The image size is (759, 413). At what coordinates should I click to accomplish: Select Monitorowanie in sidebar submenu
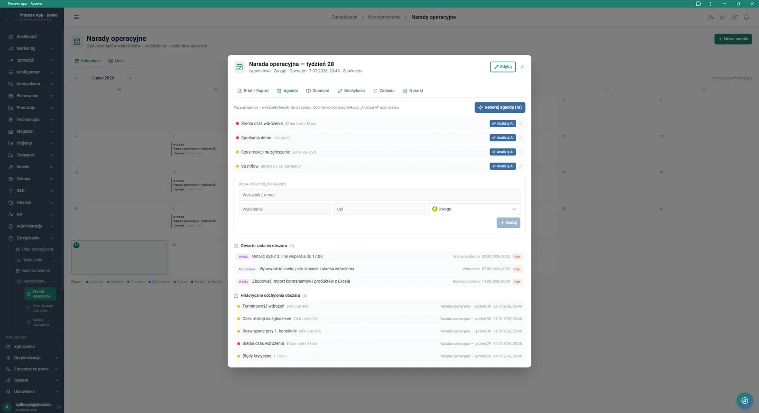(36, 271)
